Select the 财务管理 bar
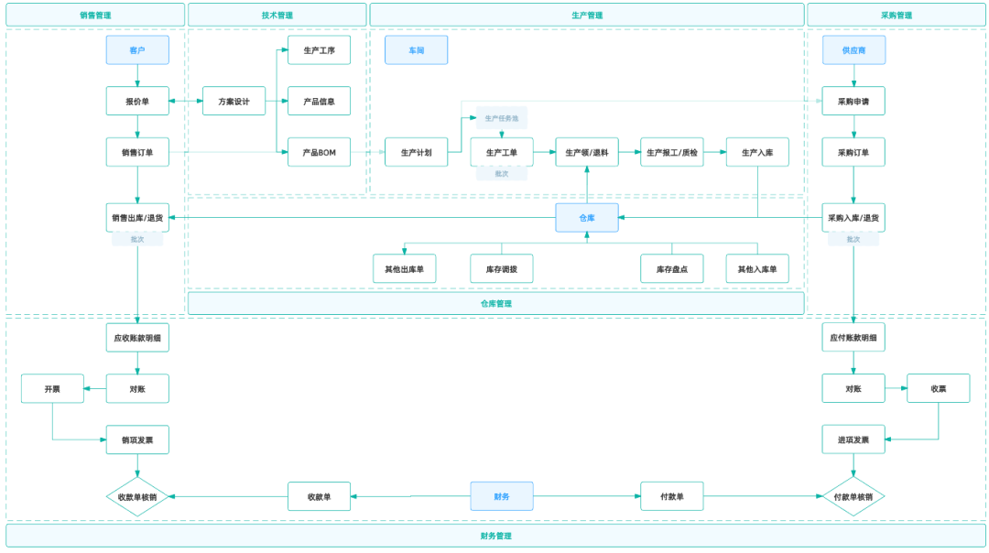 pyautogui.click(x=495, y=536)
